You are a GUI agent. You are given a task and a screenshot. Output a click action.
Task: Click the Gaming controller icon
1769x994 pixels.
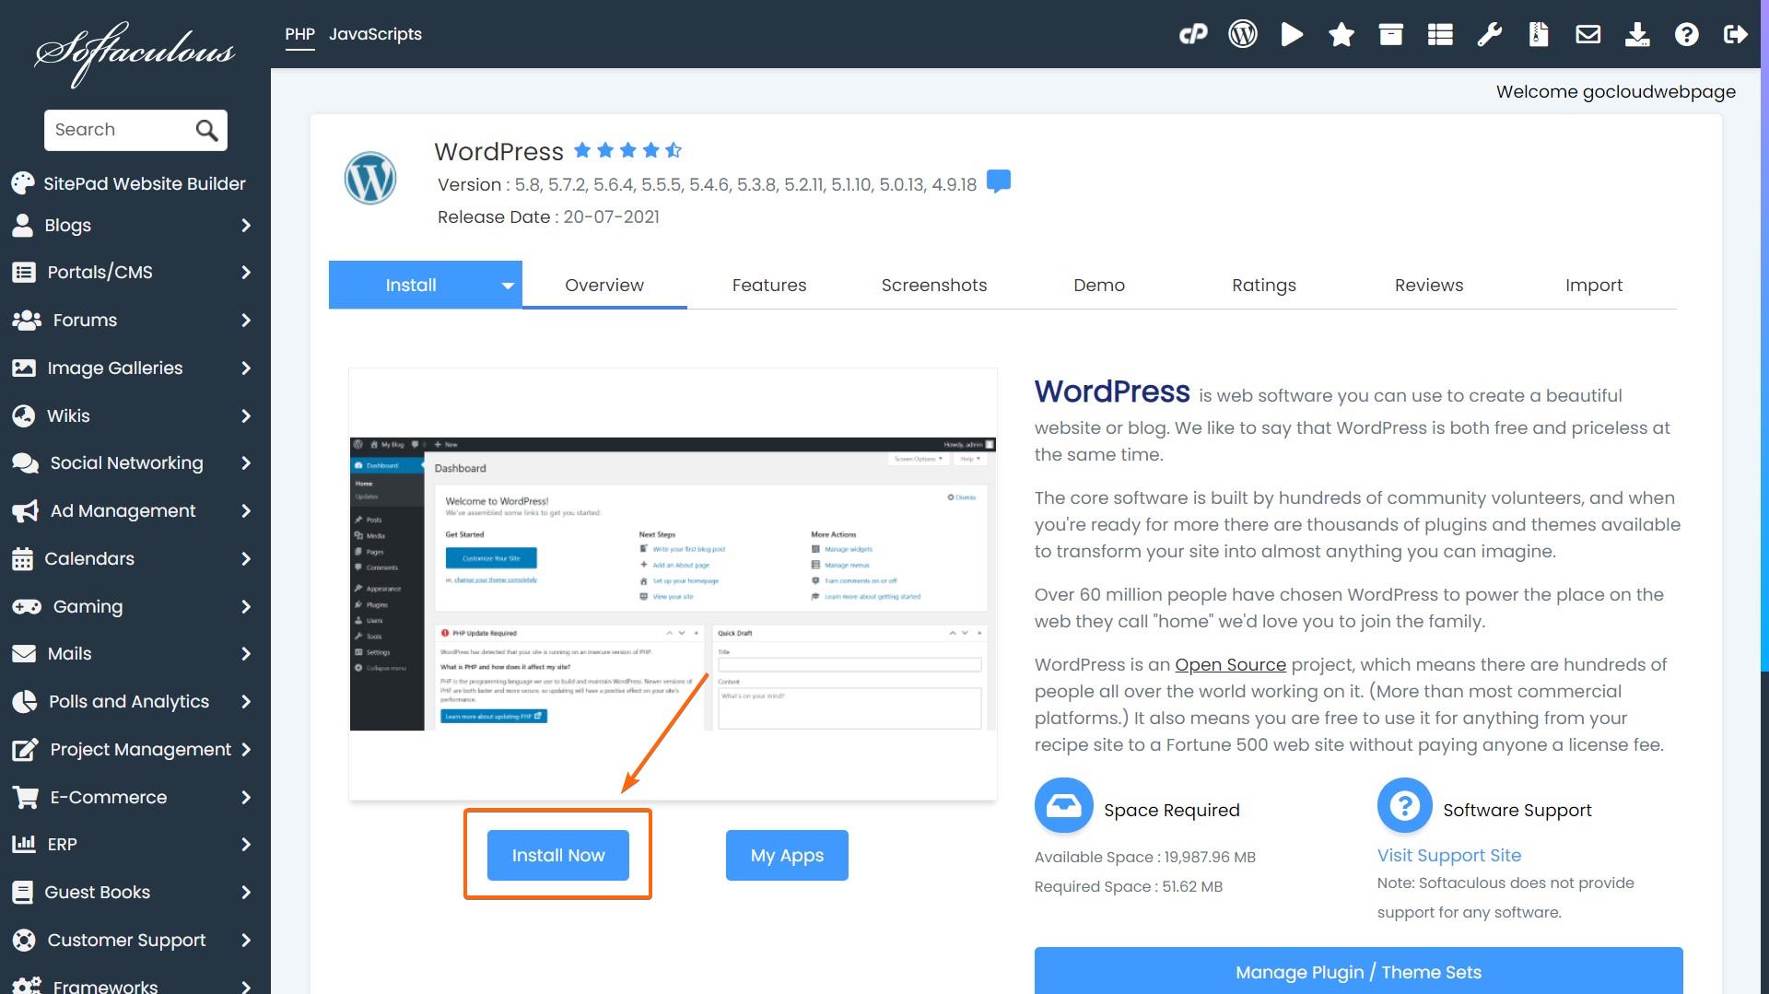coord(27,606)
